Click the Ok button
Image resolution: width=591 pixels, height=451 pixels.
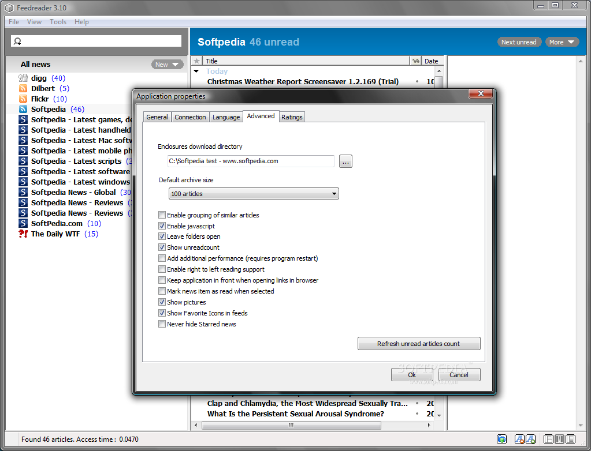411,375
